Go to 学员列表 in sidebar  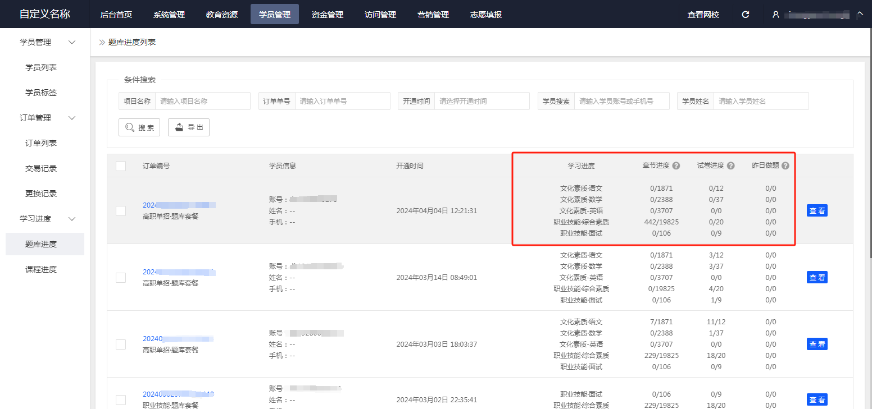pos(41,67)
